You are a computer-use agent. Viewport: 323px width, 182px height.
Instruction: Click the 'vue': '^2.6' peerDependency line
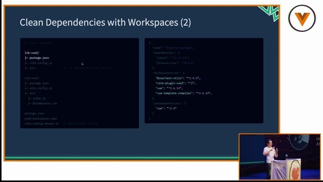[166, 108]
